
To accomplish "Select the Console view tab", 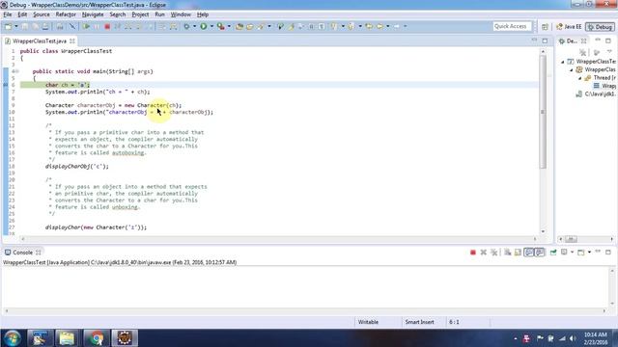I will pyautogui.click(x=22, y=253).
